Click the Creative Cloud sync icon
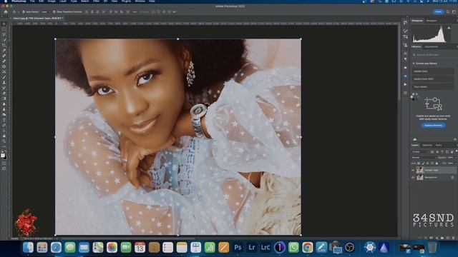 (x=415, y=139)
